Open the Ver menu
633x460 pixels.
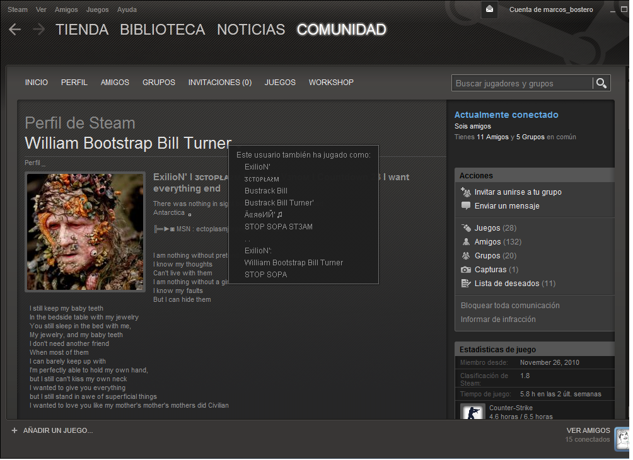click(41, 9)
